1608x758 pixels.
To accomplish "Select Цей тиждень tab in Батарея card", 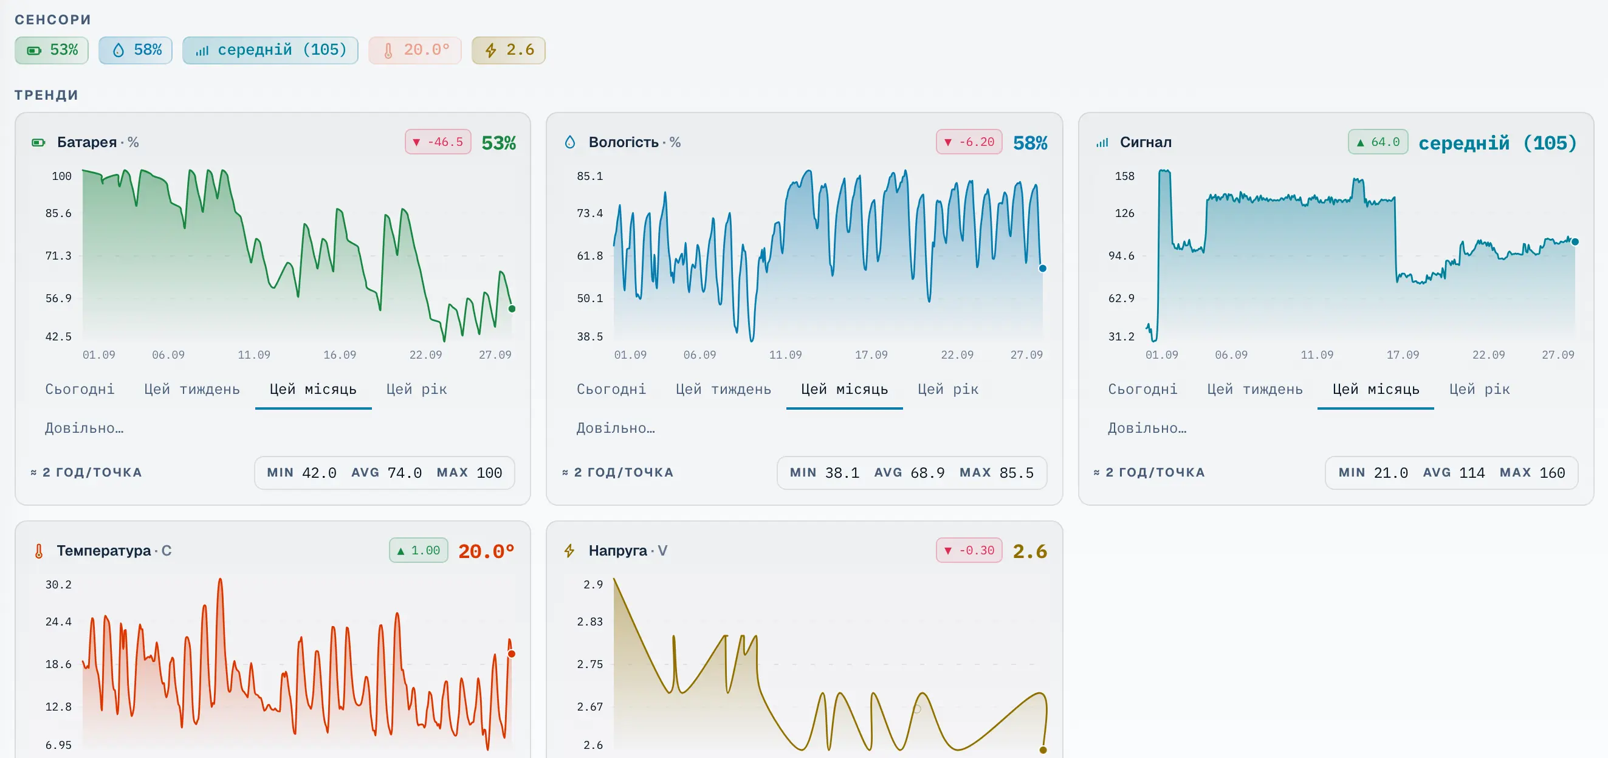I will (x=192, y=390).
